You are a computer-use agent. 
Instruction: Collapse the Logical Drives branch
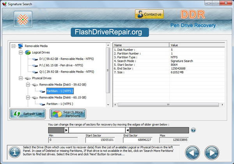(x=21, y=52)
